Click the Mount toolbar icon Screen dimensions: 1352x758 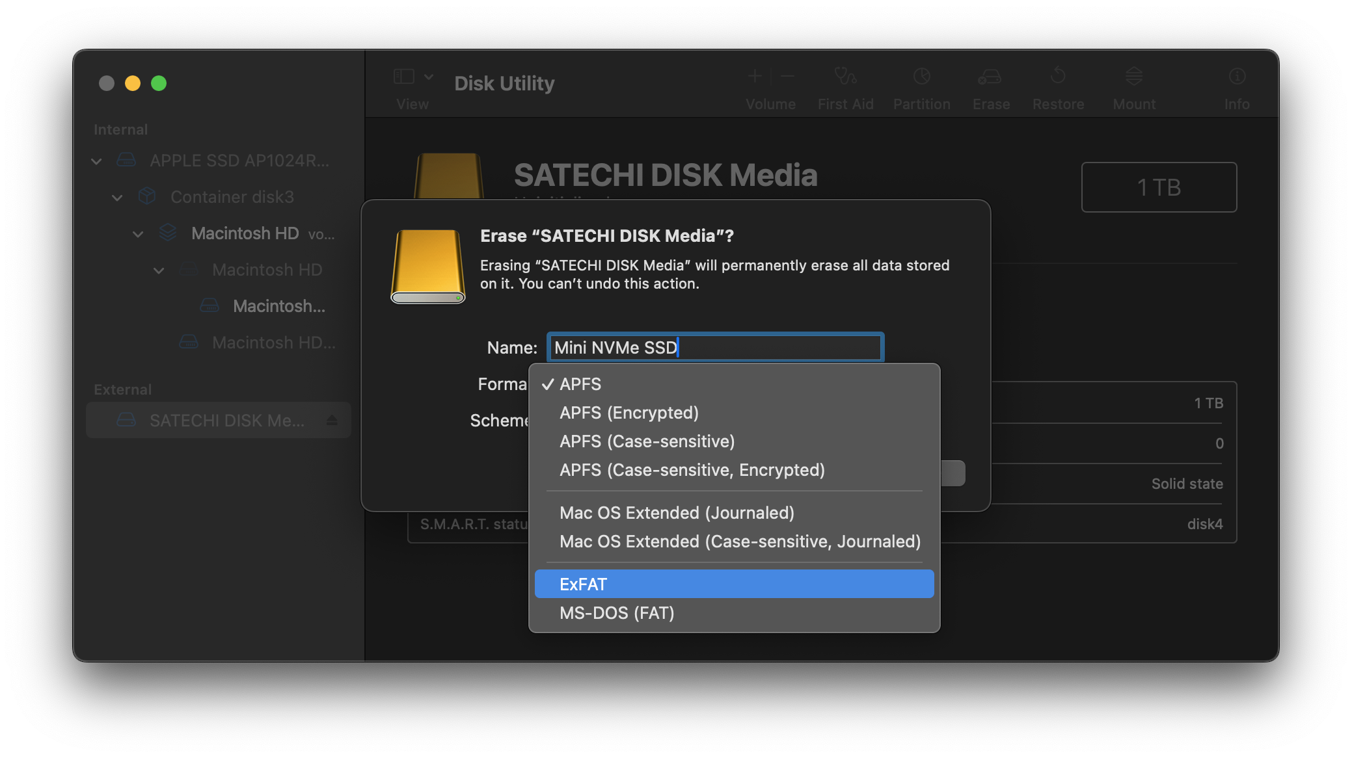tap(1134, 76)
